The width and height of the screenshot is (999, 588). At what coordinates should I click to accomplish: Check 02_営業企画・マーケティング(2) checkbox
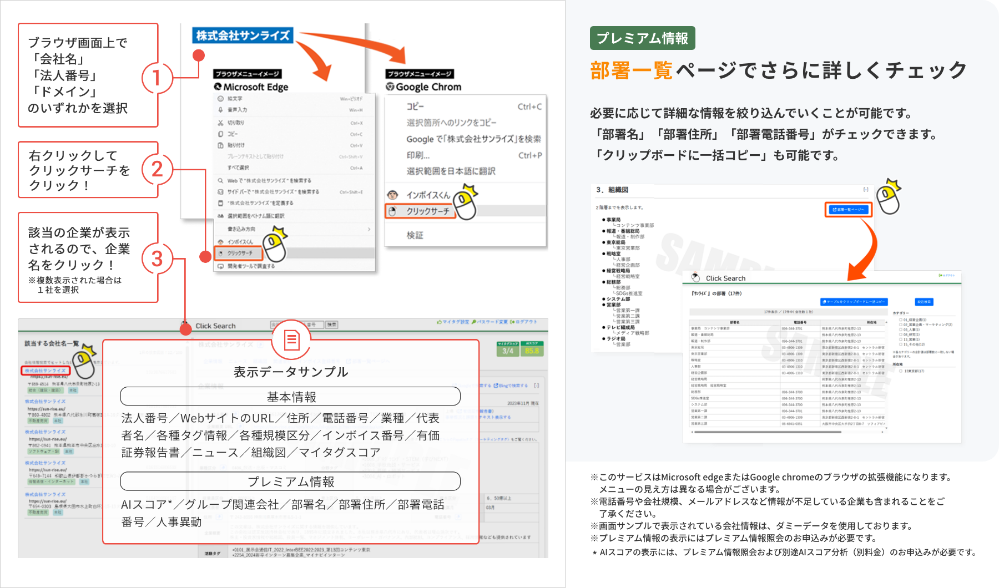901,325
